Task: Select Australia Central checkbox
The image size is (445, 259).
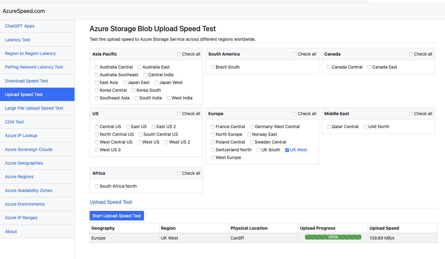Action: click(x=97, y=67)
